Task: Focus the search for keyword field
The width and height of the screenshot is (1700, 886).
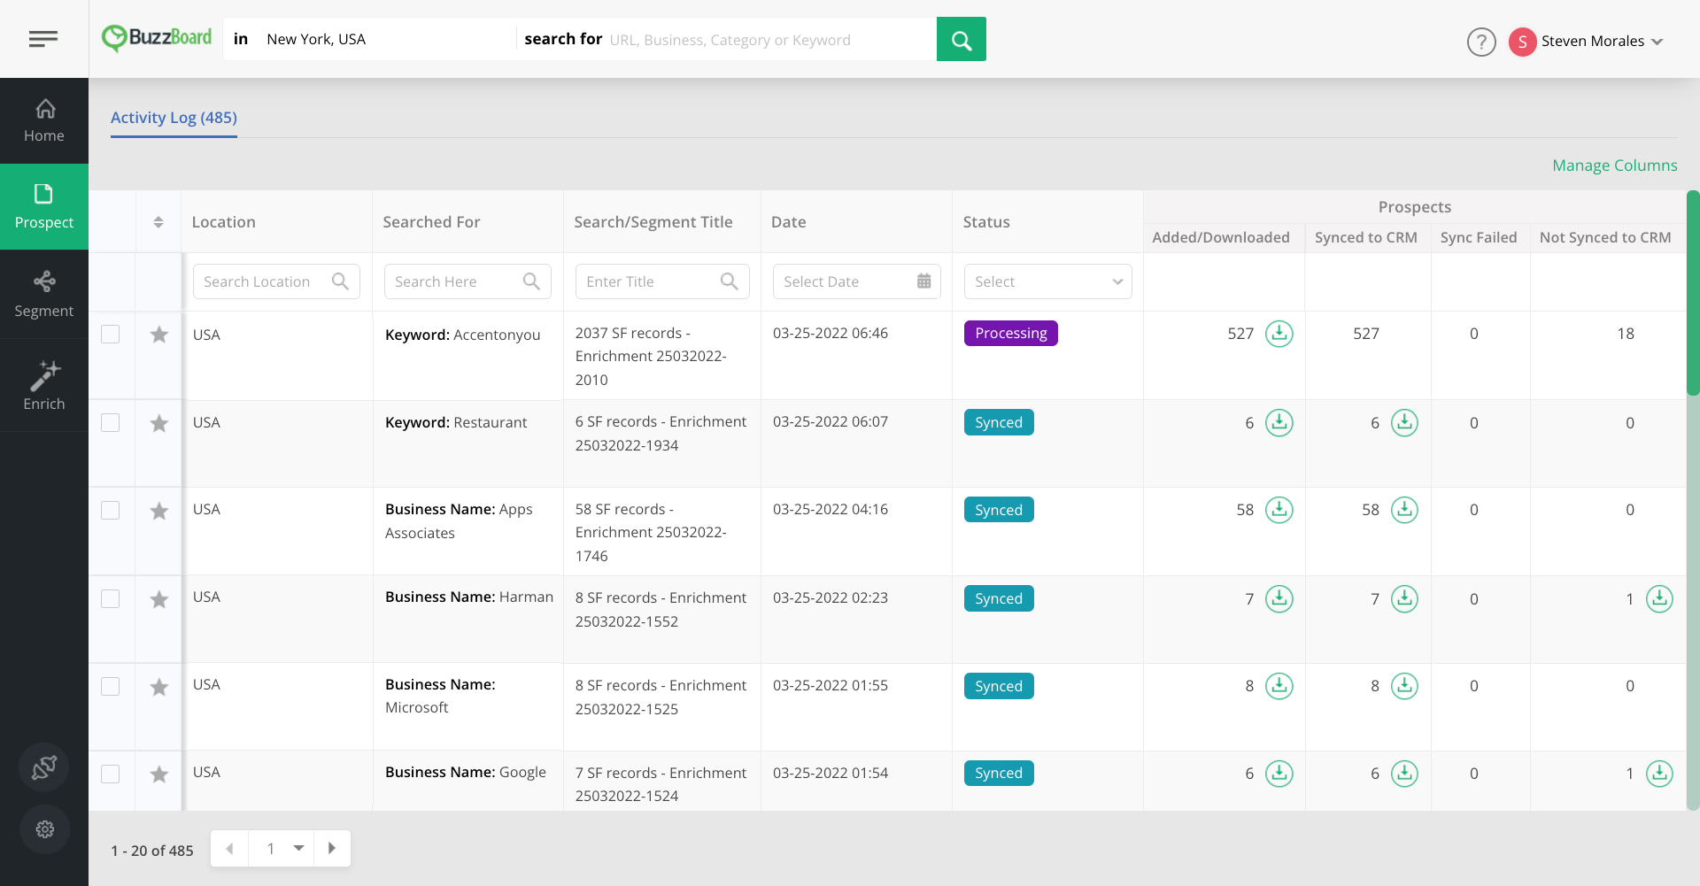Action: [x=769, y=39]
